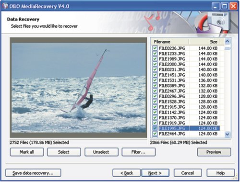Uncheck FILE1531.JPG in the file list
This screenshot has width=240, height=182.
pyautogui.click(x=155, y=80)
